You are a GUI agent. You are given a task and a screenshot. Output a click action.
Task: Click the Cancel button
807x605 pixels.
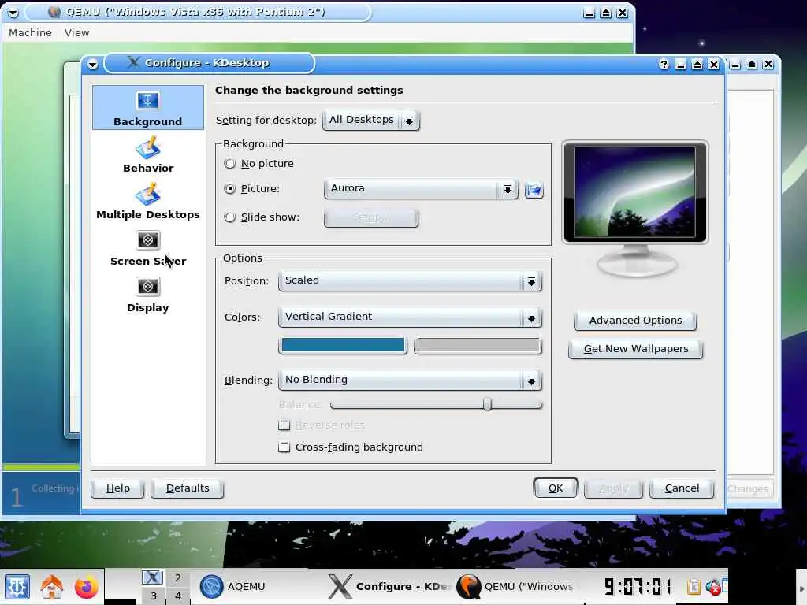pos(682,488)
